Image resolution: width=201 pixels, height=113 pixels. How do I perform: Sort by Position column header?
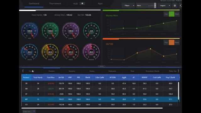[x=26, y=78]
